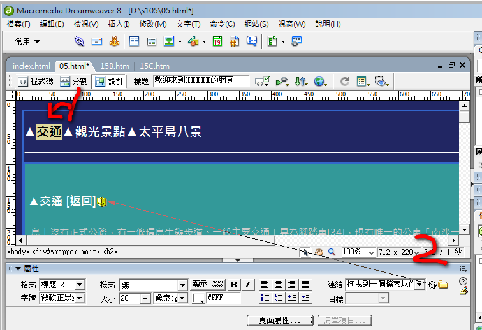Open the 格式 format dropdown
The height and width of the screenshot is (330, 482).
click(x=80, y=285)
